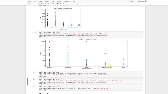Viewport: 168px width, 94px height.
Task: Click into the In [76] code cell
Action: (91, 34)
